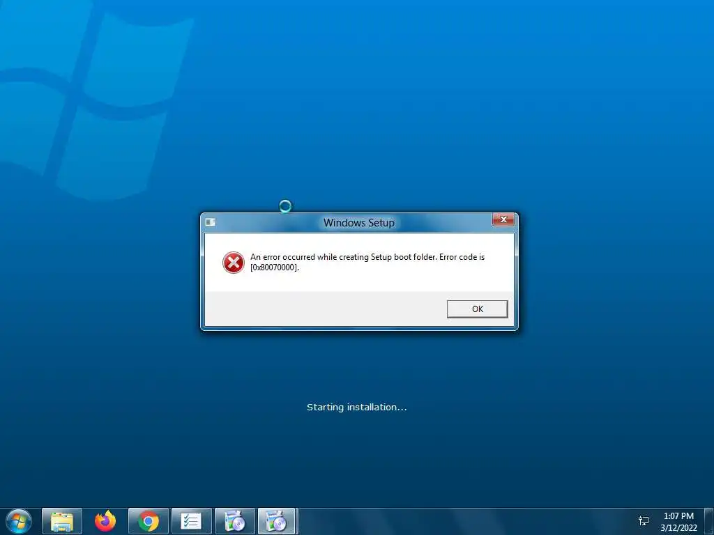Click the Windows Setup title text
This screenshot has width=714, height=535.
[x=359, y=222]
